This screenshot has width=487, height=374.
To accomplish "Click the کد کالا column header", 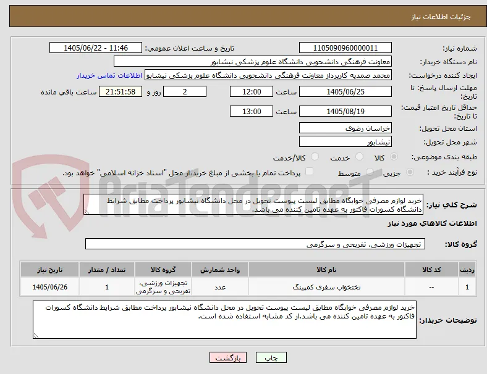I will tap(431, 270).
